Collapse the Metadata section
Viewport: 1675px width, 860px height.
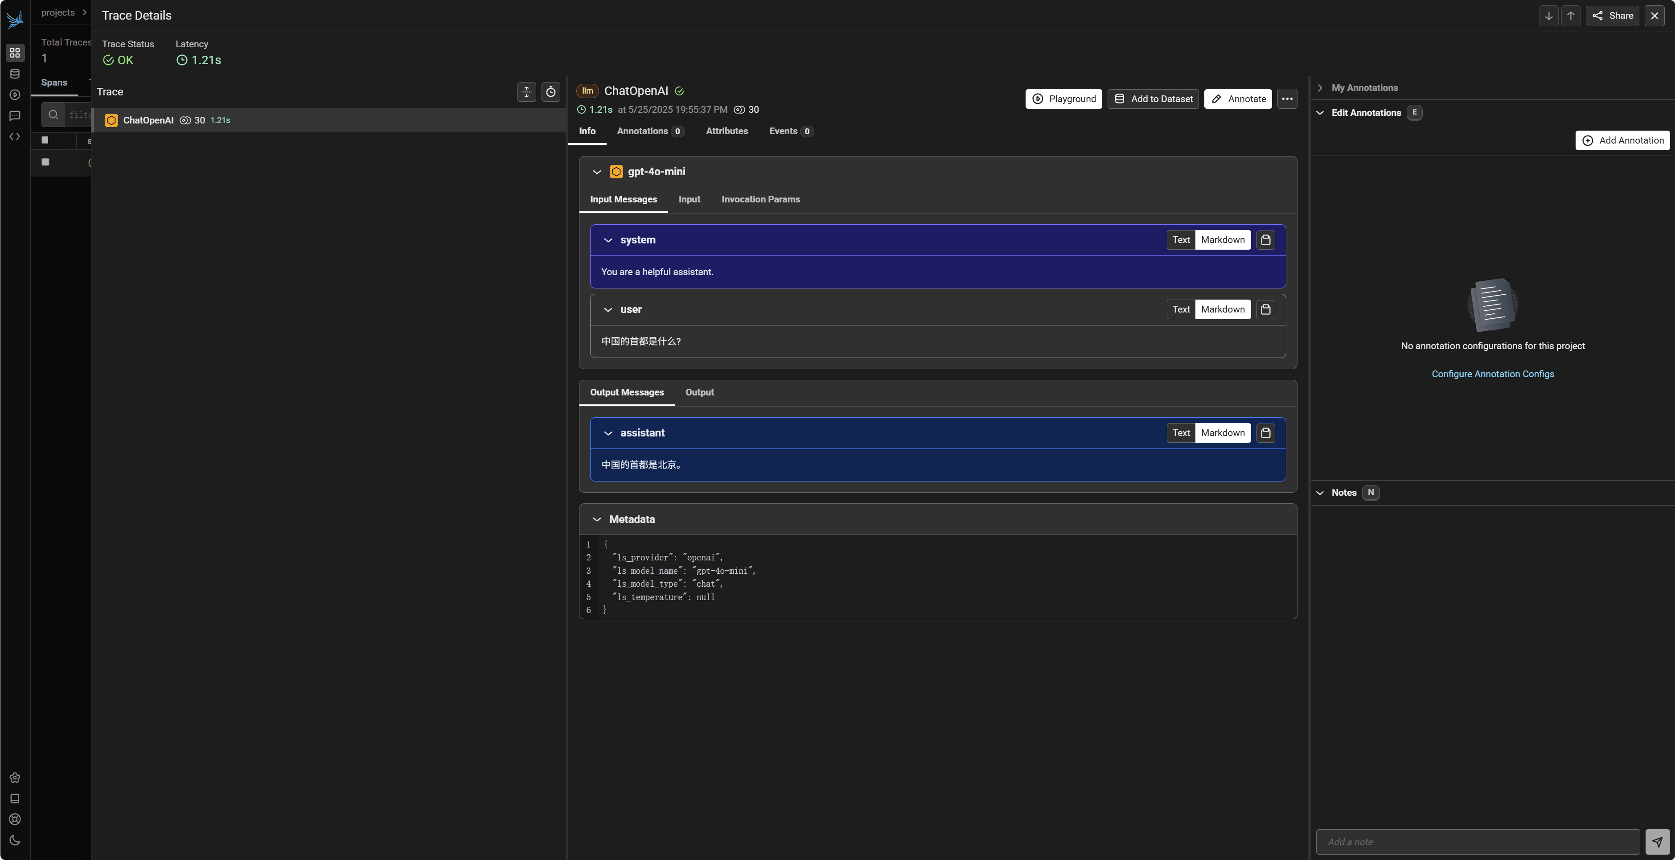[596, 520]
